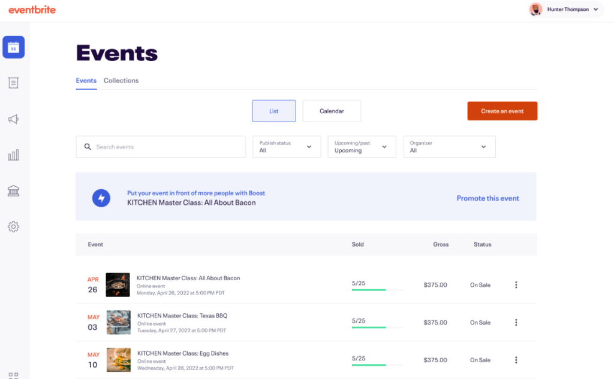Open the Orders receipt sidebar icon

point(13,83)
